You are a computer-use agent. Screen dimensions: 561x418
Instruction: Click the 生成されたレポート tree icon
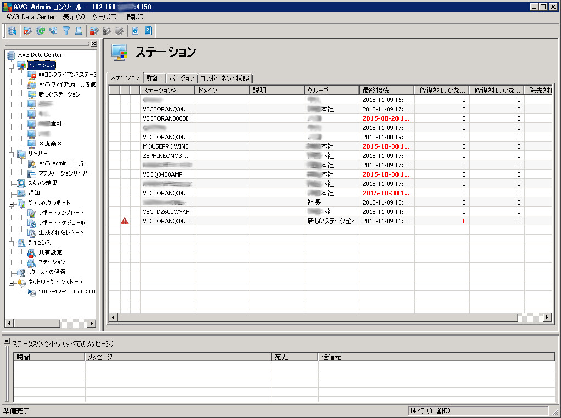(x=32, y=233)
